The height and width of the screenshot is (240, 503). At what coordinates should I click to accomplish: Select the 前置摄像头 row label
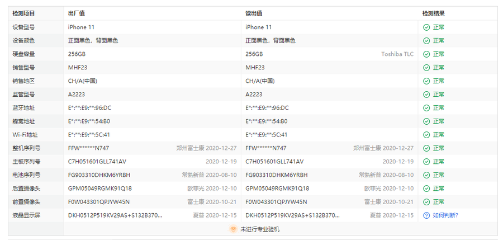coord(26,202)
